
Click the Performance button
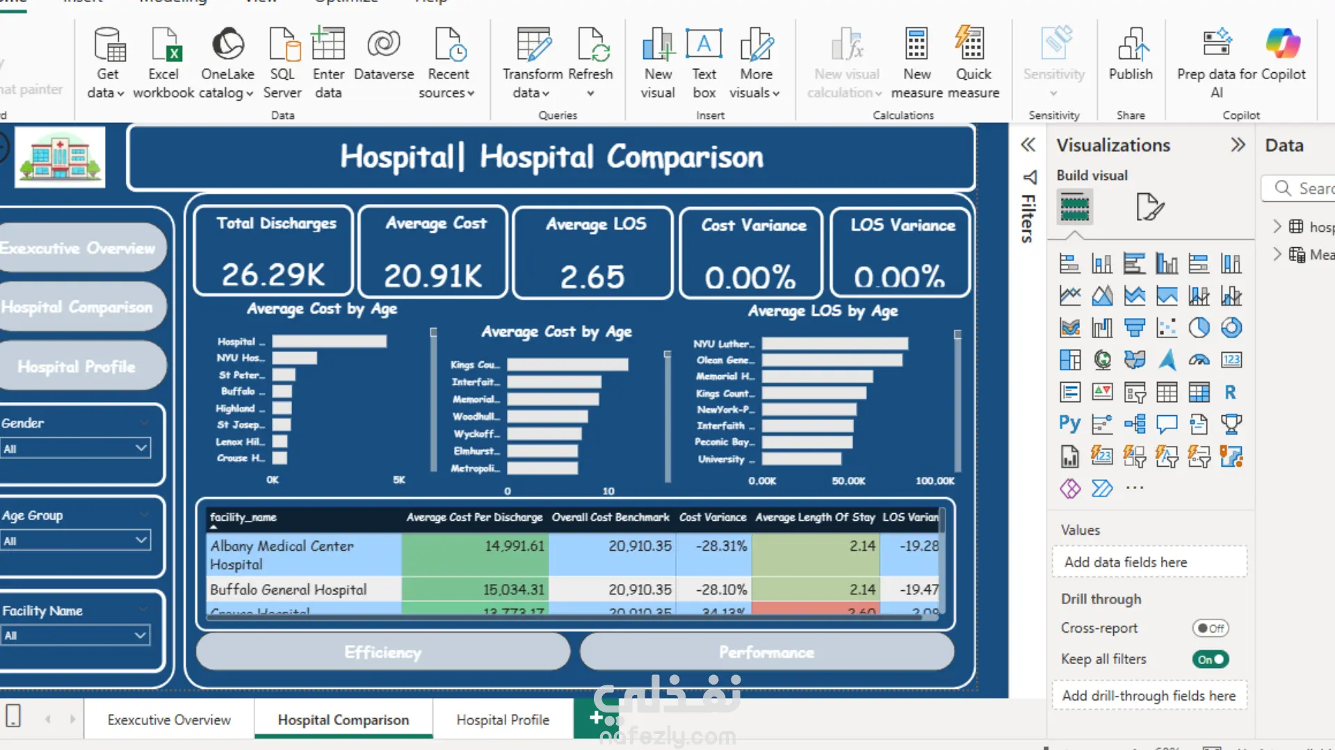766,652
